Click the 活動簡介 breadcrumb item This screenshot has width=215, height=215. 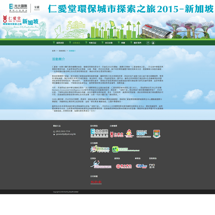pos(72,51)
